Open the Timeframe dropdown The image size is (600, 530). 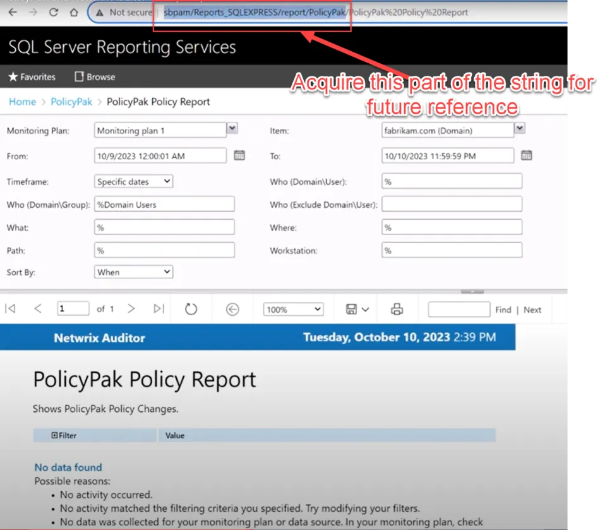(133, 181)
